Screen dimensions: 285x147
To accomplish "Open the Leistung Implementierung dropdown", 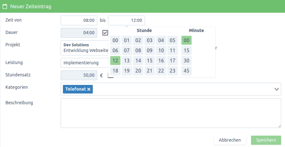I will point(84,63).
